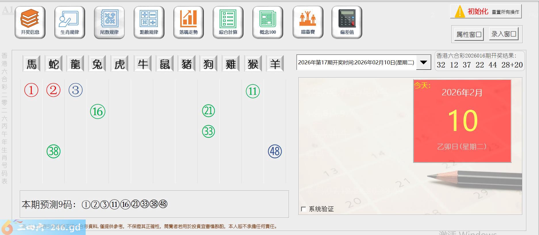This screenshot has width=539, height=235.
Task: Click the green circled number 38
Action: click(x=53, y=151)
